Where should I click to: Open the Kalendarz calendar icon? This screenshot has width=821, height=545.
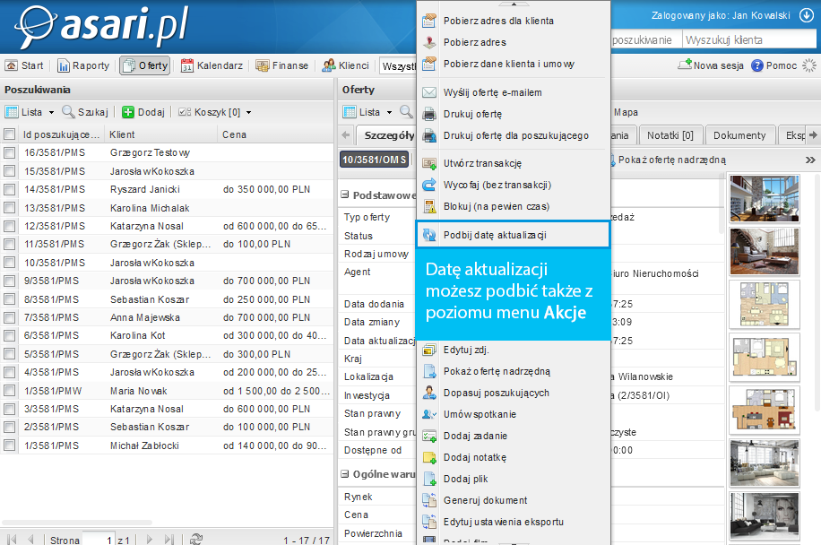187,65
